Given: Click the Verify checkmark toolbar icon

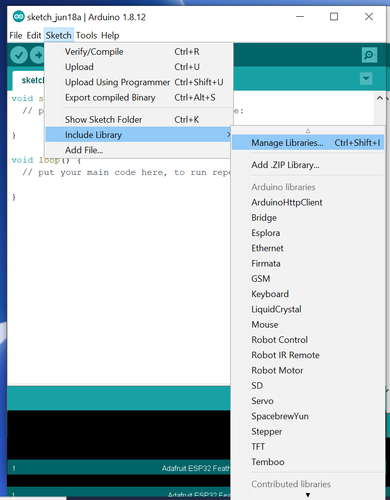Looking at the screenshot, I should (x=19, y=55).
